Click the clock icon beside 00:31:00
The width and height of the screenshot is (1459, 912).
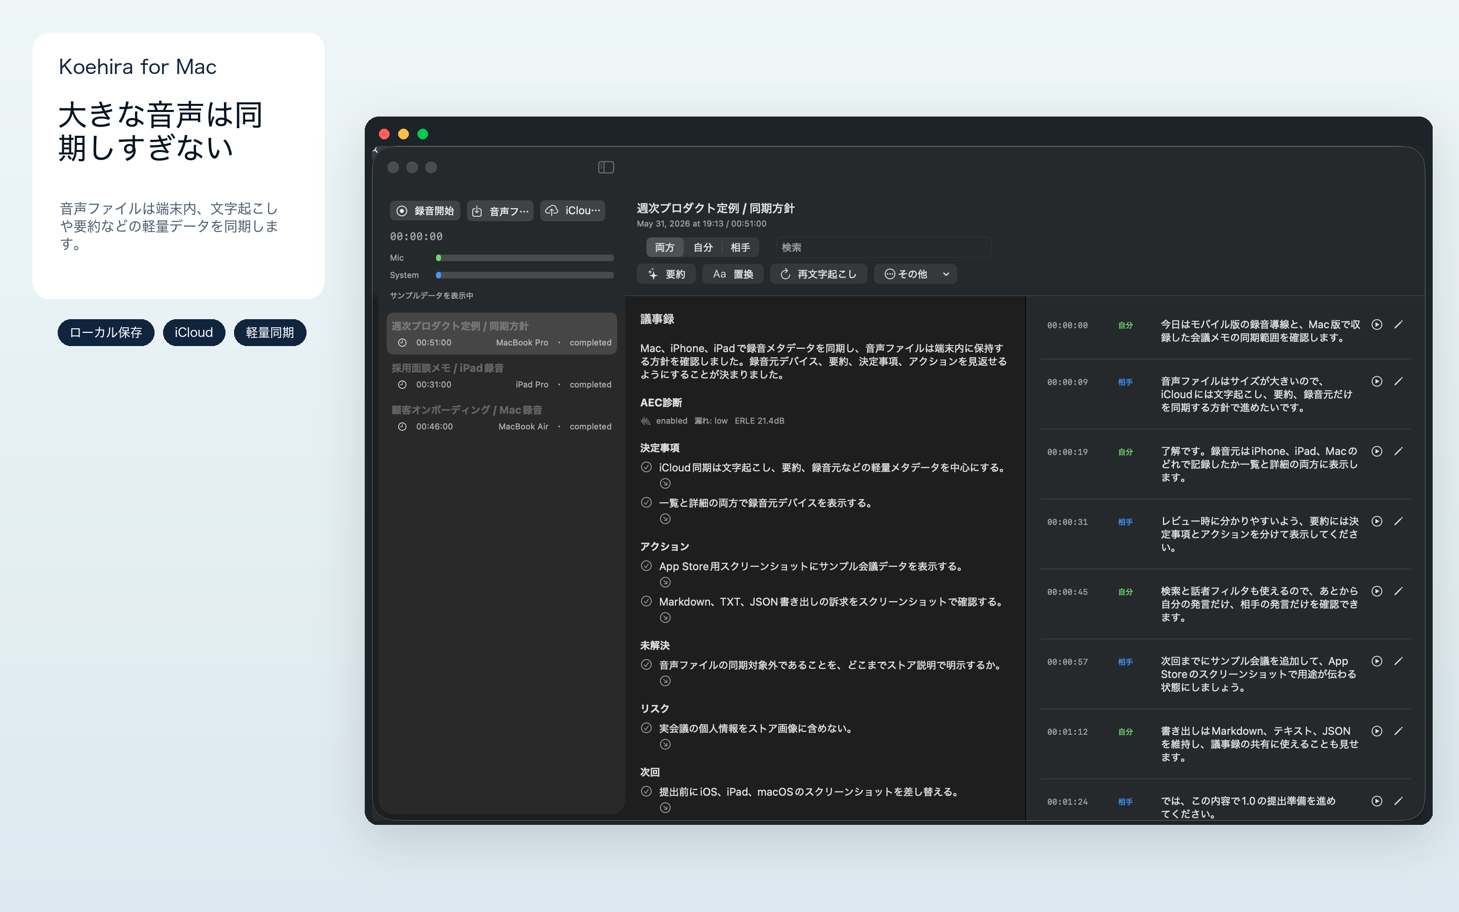[x=402, y=385]
